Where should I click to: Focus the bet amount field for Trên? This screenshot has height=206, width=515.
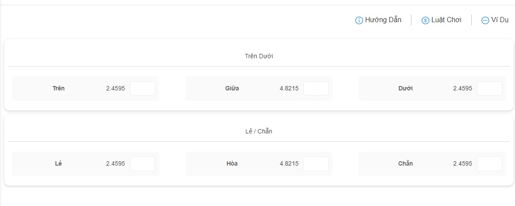click(x=143, y=88)
